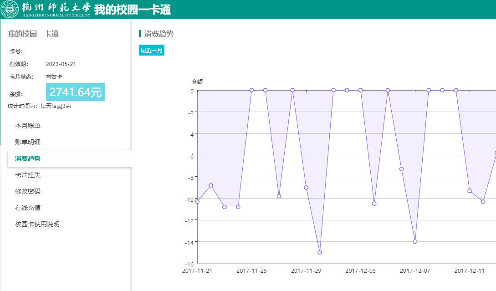This screenshot has height=291, width=496.
Task: Click the 我的校园一卡通 header title
Action: 133,10
